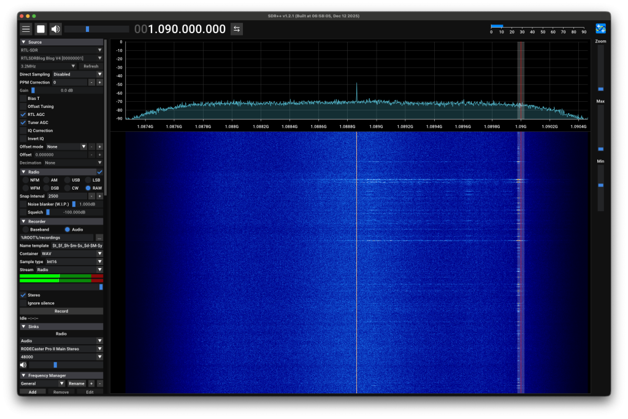The width and height of the screenshot is (628, 419).
Task: Open the recordings folder browse icon
Action: point(99,237)
